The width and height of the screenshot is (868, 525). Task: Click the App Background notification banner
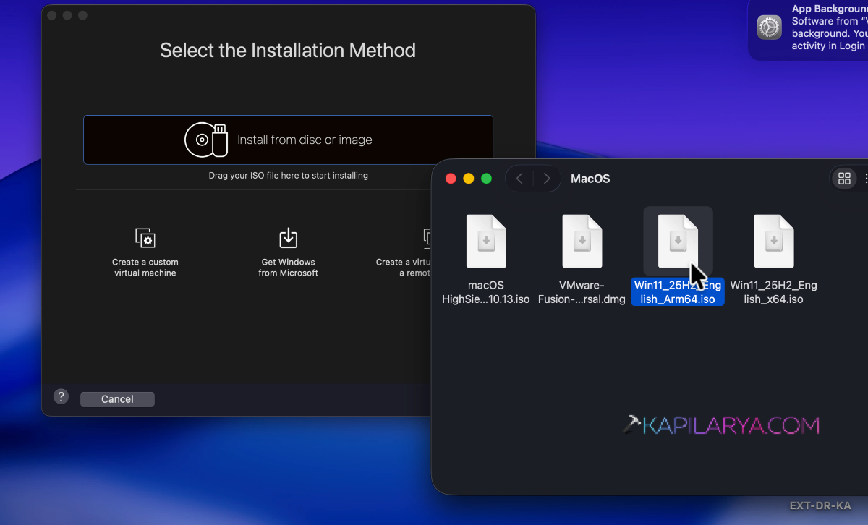coord(810,29)
